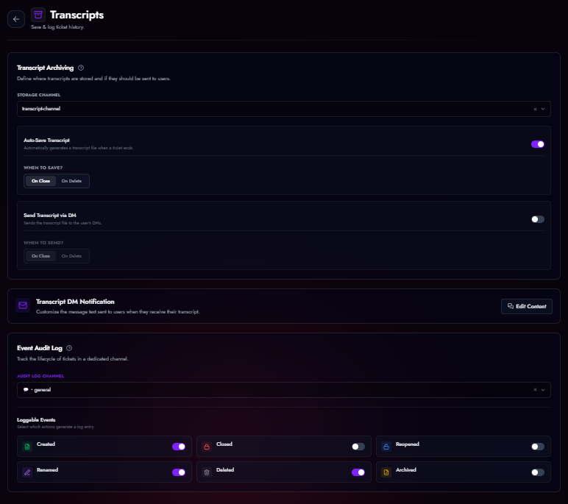Click the Created event label
The height and width of the screenshot is (504, 568).
tap(46, 444)
